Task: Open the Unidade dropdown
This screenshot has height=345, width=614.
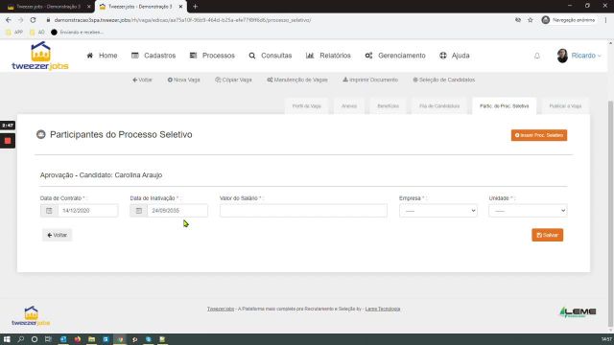Action: 528,211
